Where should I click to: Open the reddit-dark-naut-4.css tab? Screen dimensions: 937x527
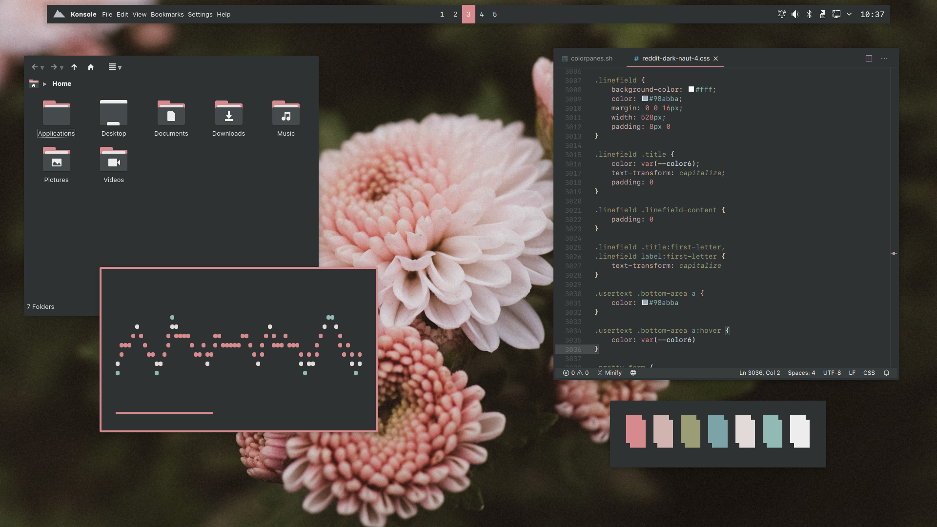point(675,58)
